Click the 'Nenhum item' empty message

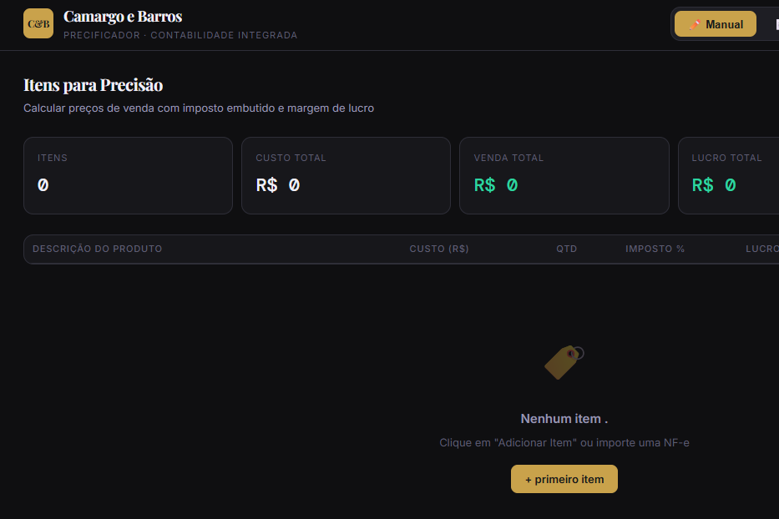pyautogui.click(x=564, y=419)
